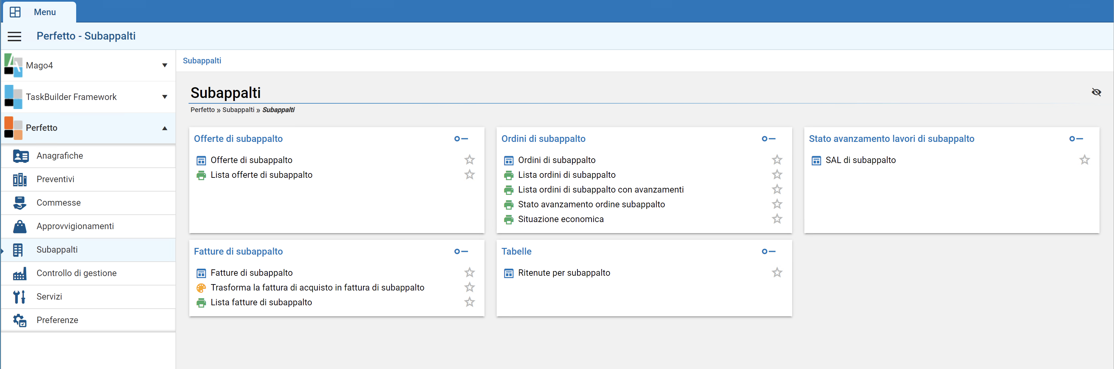This screenshot has width=1114, height=369.
Task: Toggle the hide-tiles crossed eye icon
Action: click(x=1096, y=92)
